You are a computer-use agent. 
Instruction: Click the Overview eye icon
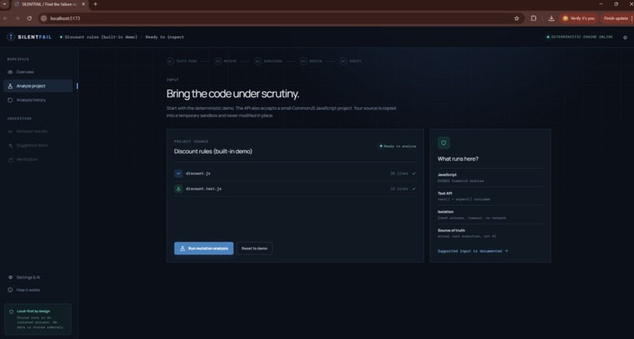tap(10, 72)
